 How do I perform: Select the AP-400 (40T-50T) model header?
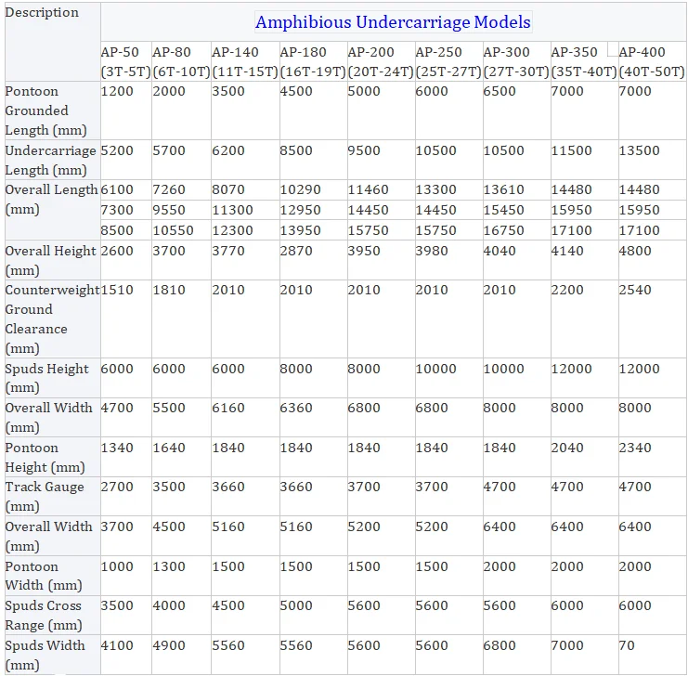pyautogui.click(x=652, y=61)
